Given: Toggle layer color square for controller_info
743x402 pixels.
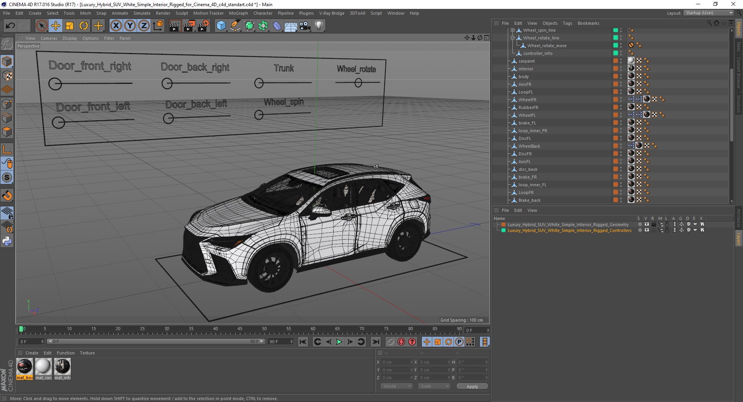Looking at the screenshot, I should click(615, 53).
